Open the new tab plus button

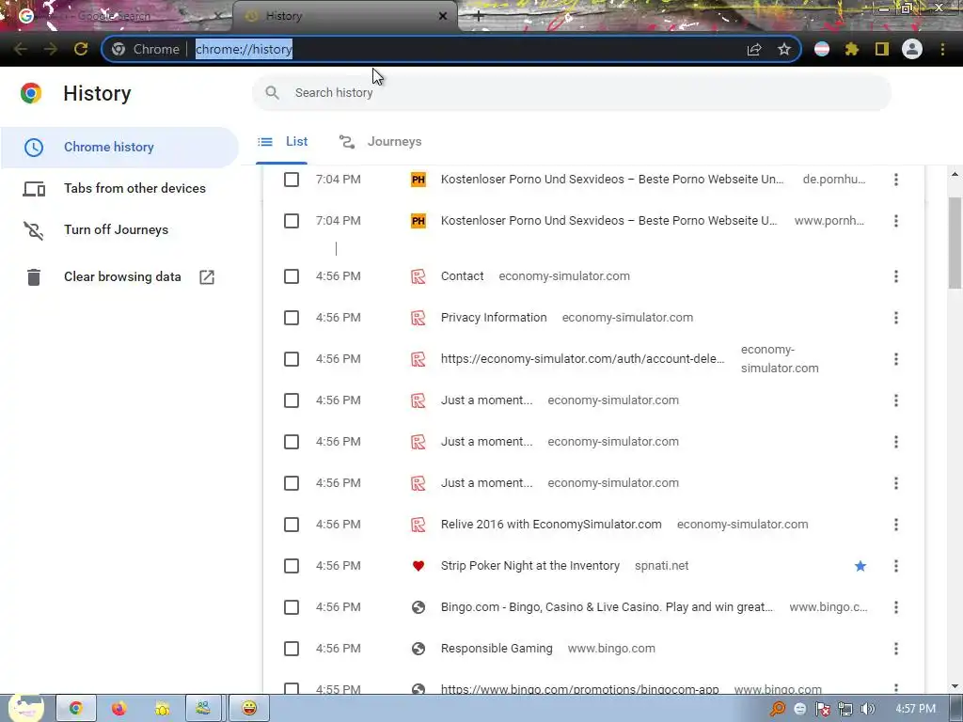pos(479,17)
